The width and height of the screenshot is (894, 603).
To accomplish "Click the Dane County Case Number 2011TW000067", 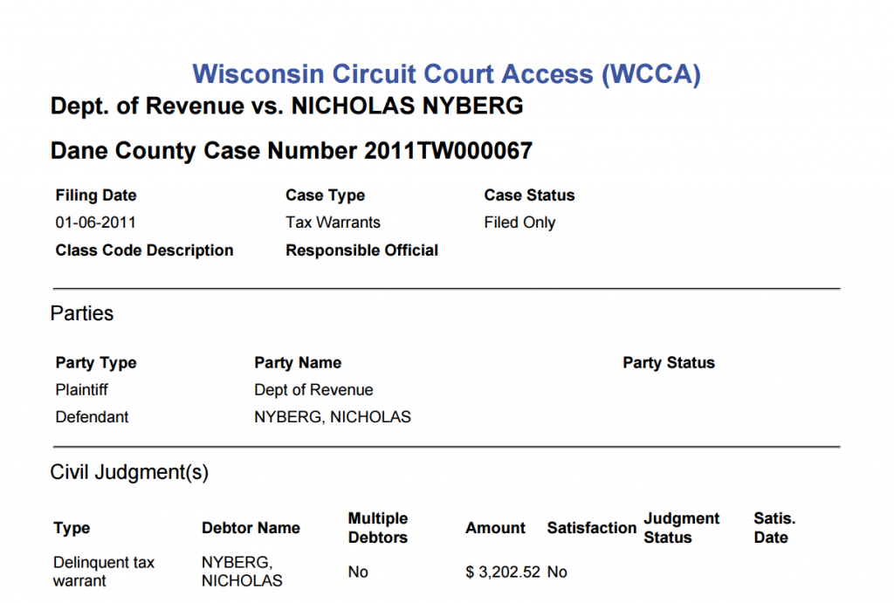I will (x=292, y=151).
